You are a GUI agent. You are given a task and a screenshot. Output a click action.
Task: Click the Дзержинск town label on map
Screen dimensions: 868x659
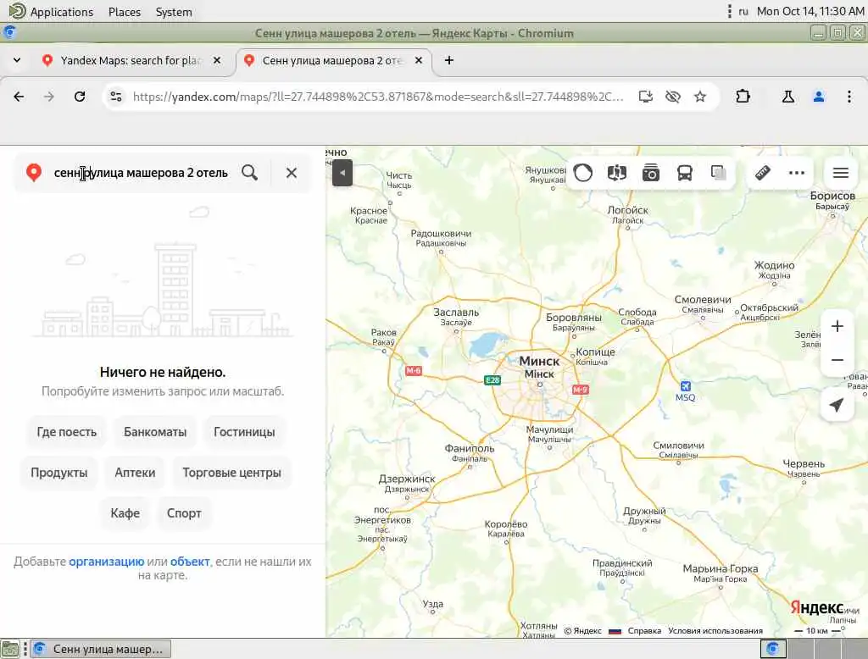point(407,479)
